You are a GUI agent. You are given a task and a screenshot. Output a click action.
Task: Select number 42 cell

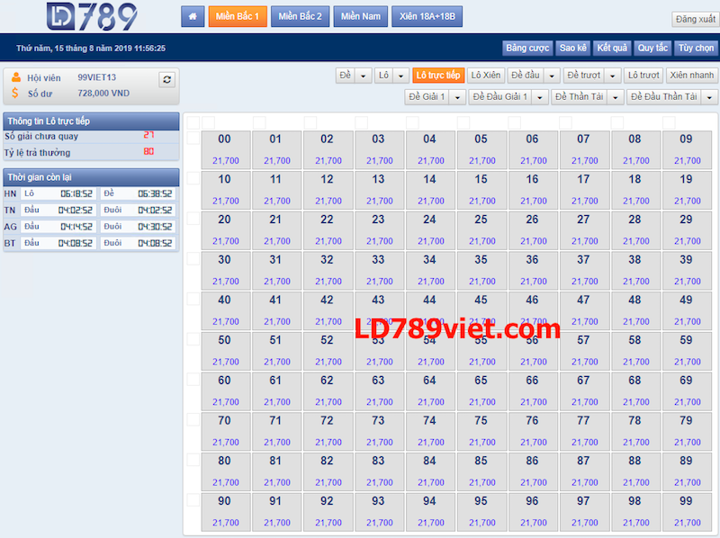click(x=328, y=310)
